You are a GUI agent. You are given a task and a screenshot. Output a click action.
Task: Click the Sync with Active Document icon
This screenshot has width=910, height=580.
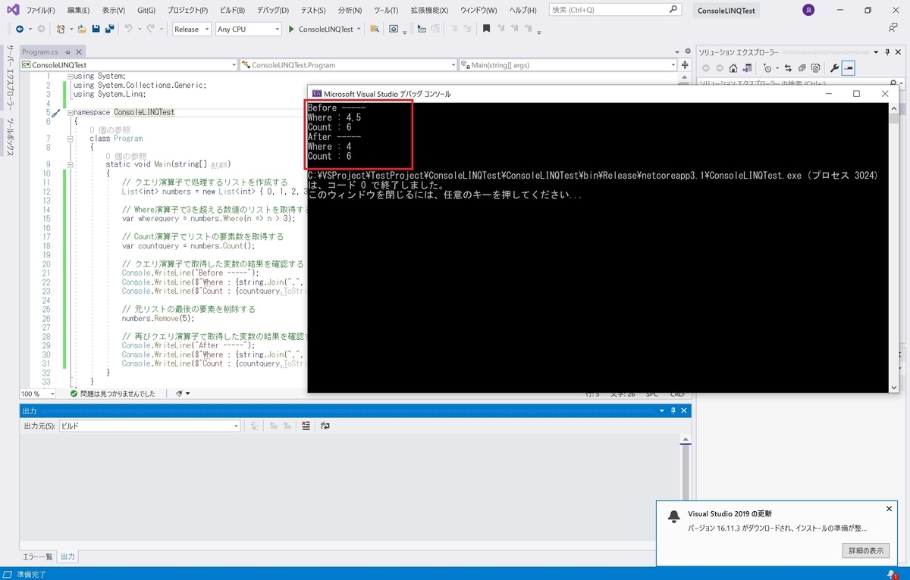coord(788,68)
